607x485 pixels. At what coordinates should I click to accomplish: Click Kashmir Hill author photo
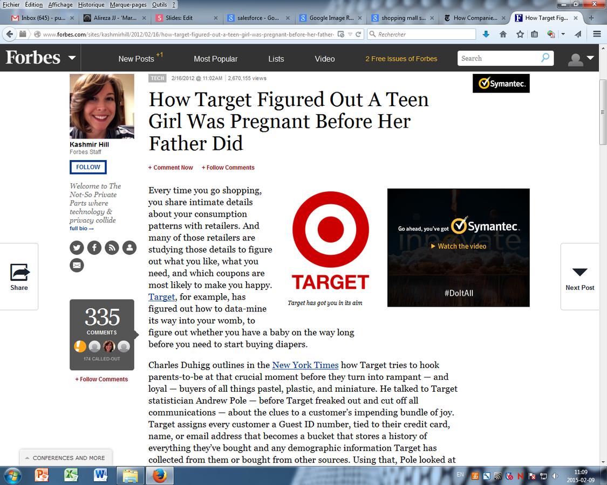coord(102,106)
